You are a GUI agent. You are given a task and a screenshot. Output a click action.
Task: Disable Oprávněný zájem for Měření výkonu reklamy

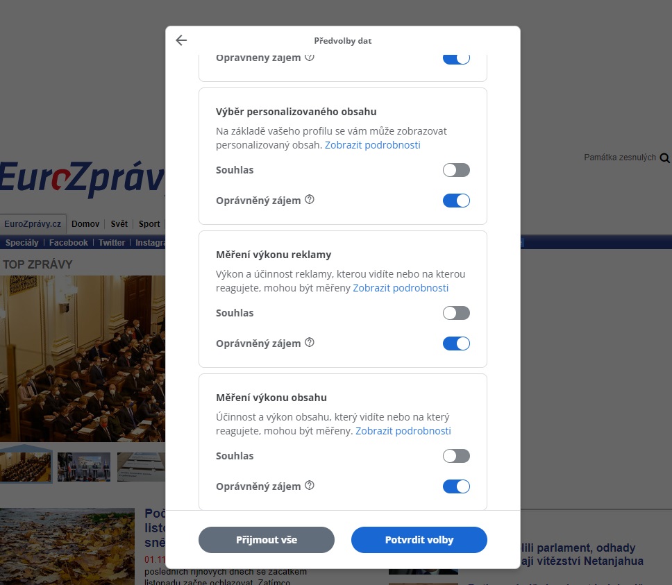click(x=456, y=344)
